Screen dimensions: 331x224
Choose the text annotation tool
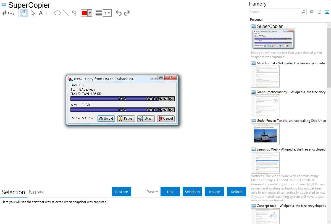tap(41, 13)
